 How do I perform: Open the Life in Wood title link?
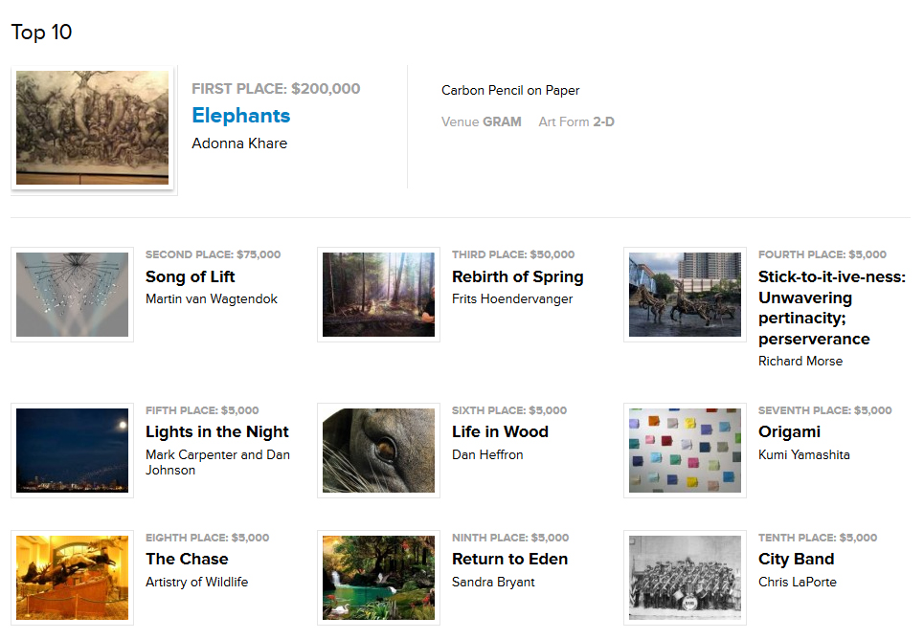(x=500, y=431)
